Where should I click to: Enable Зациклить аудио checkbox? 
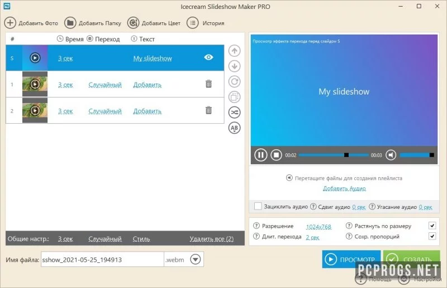pos(258,206)
